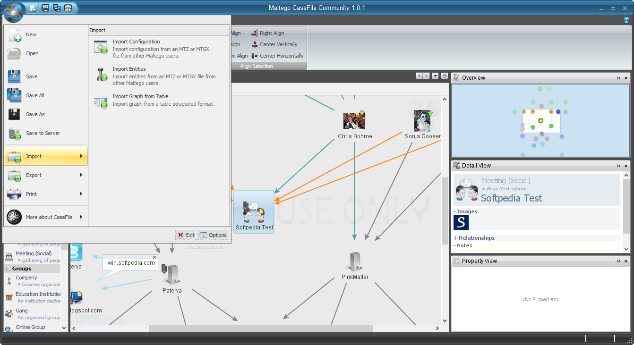Click the palette scrollbar down arrow

(64, 327)
